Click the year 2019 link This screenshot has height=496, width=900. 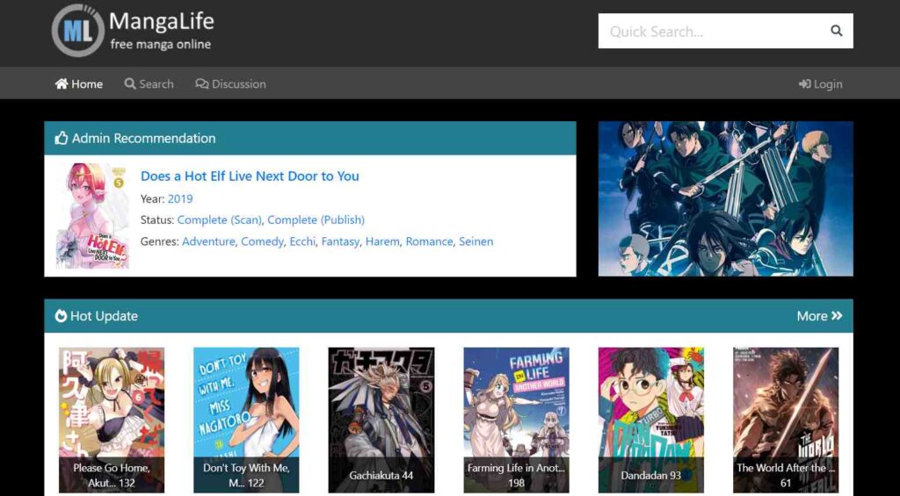pyautogui.click(x=180, y=198)
